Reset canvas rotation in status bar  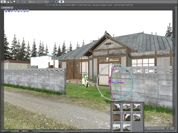pos(40,131)
